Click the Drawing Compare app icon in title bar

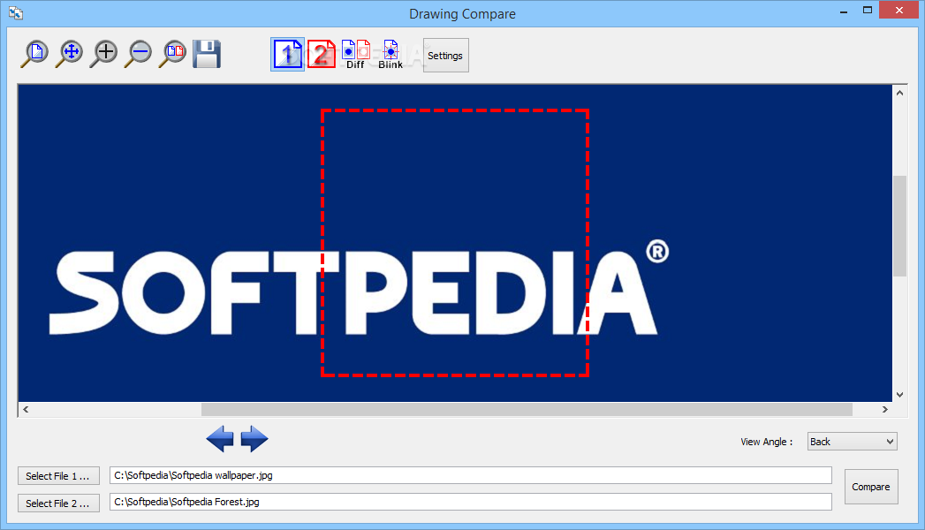coord(16,13)
